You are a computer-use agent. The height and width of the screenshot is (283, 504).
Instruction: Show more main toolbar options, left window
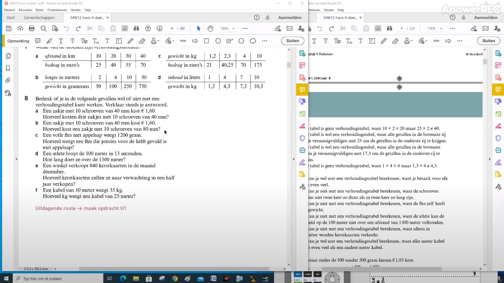pos(245,28)
